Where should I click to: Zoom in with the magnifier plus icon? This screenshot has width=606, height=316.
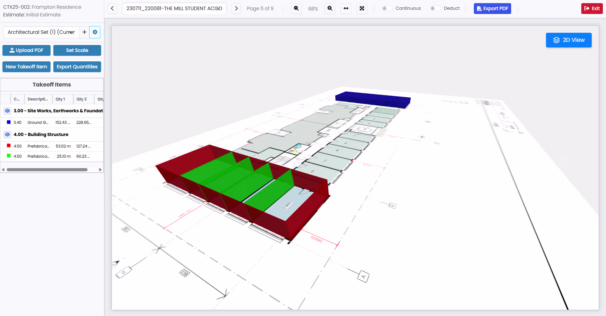click(330, 8)
